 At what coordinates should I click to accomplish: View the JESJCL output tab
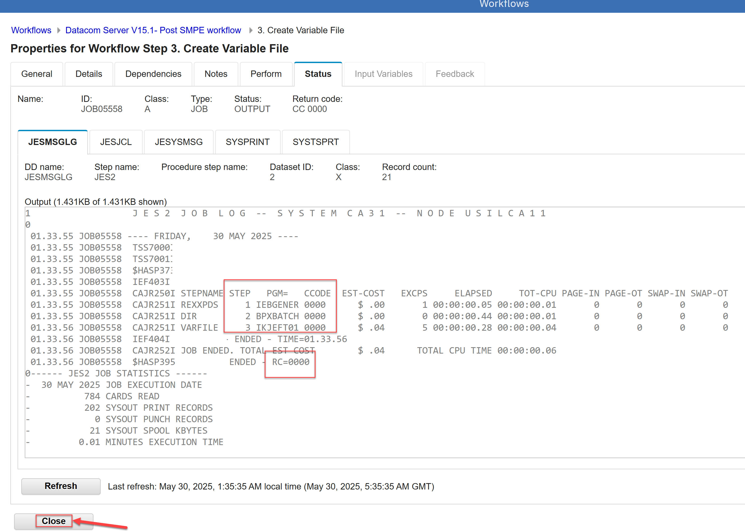point(116,142)
